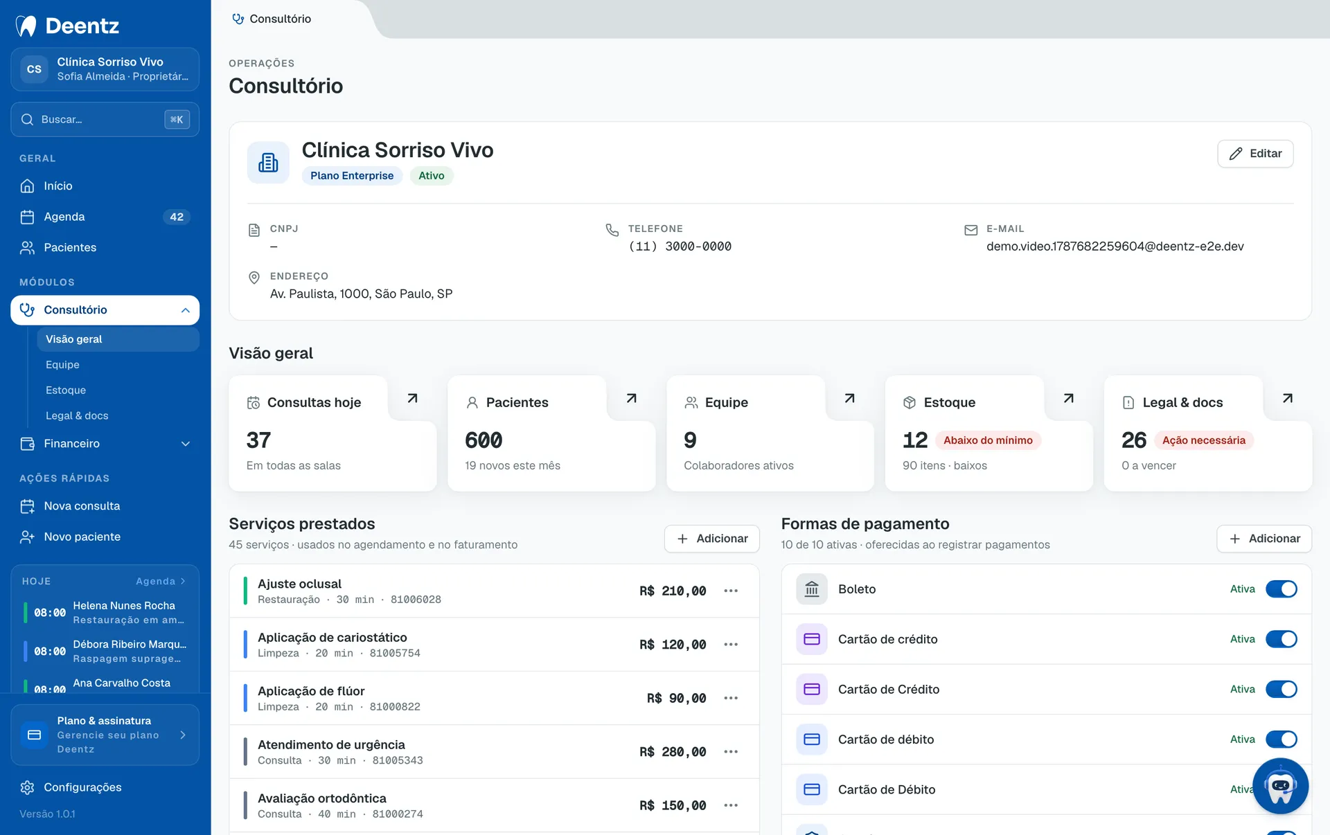Viewport: 1330px width, 835px height.
Task: Click the Deentz tooth logo
Action: click(26, 26)
